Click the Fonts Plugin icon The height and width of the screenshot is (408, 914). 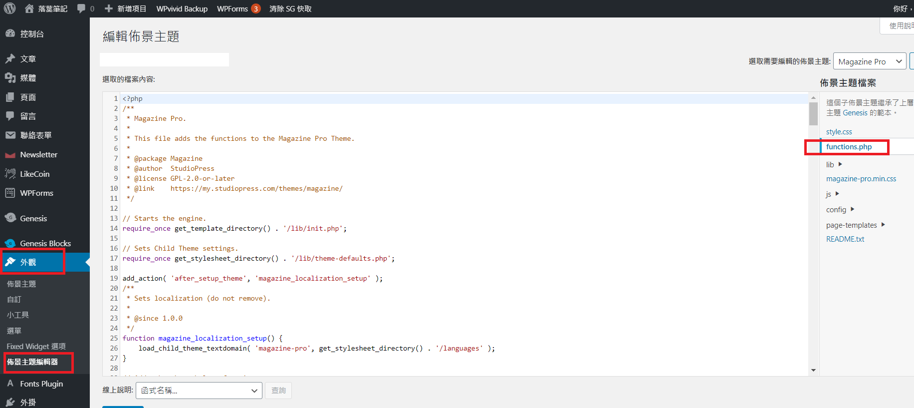coord(10,384)
